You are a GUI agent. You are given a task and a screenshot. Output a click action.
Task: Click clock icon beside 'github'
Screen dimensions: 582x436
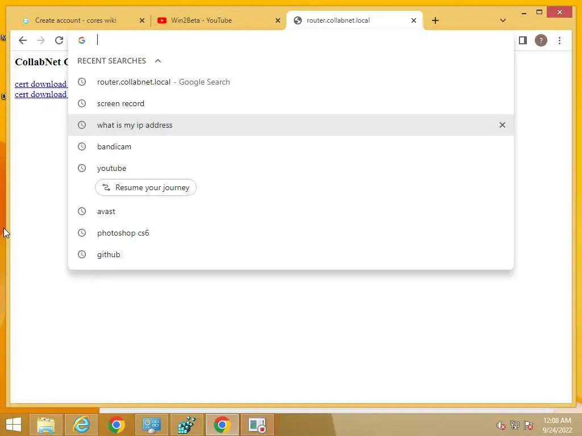82,254
